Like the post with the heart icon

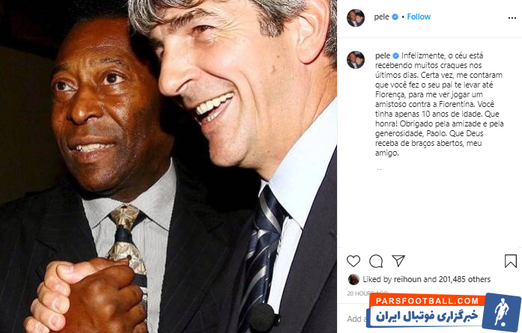353,261
